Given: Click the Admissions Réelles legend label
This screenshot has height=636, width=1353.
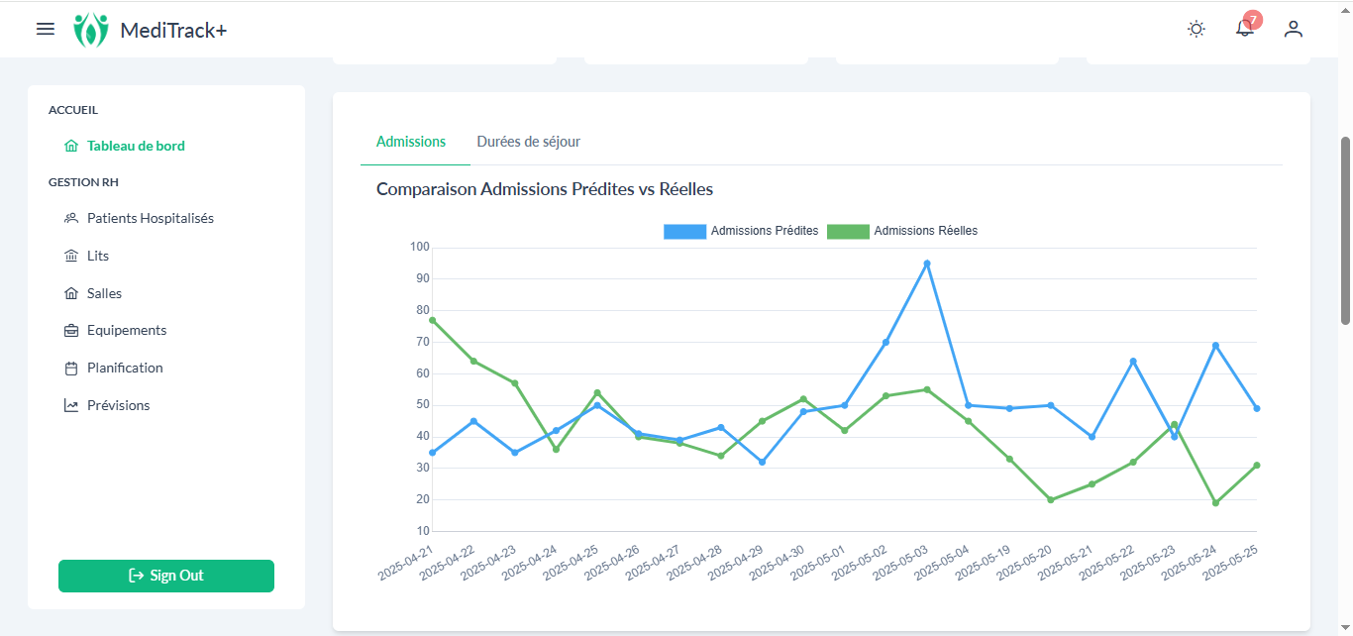Looking at the screenshot, I should pyautogui.click(x=926, y=231).
